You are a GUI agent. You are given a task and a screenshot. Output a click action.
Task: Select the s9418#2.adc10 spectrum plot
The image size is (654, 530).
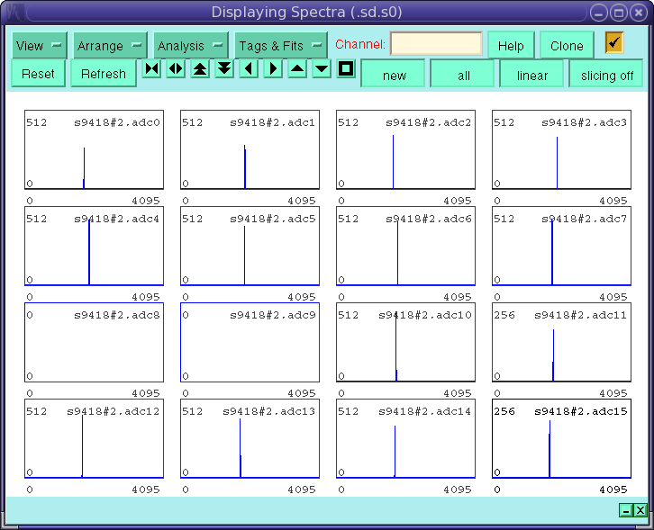(405, 343)
